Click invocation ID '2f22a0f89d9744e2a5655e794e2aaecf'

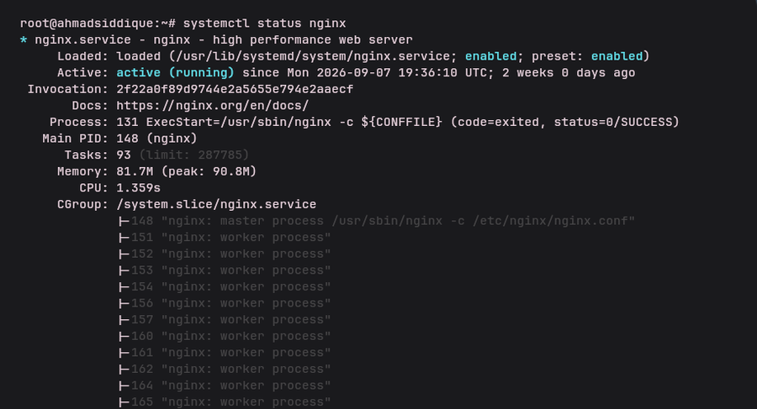235,89
